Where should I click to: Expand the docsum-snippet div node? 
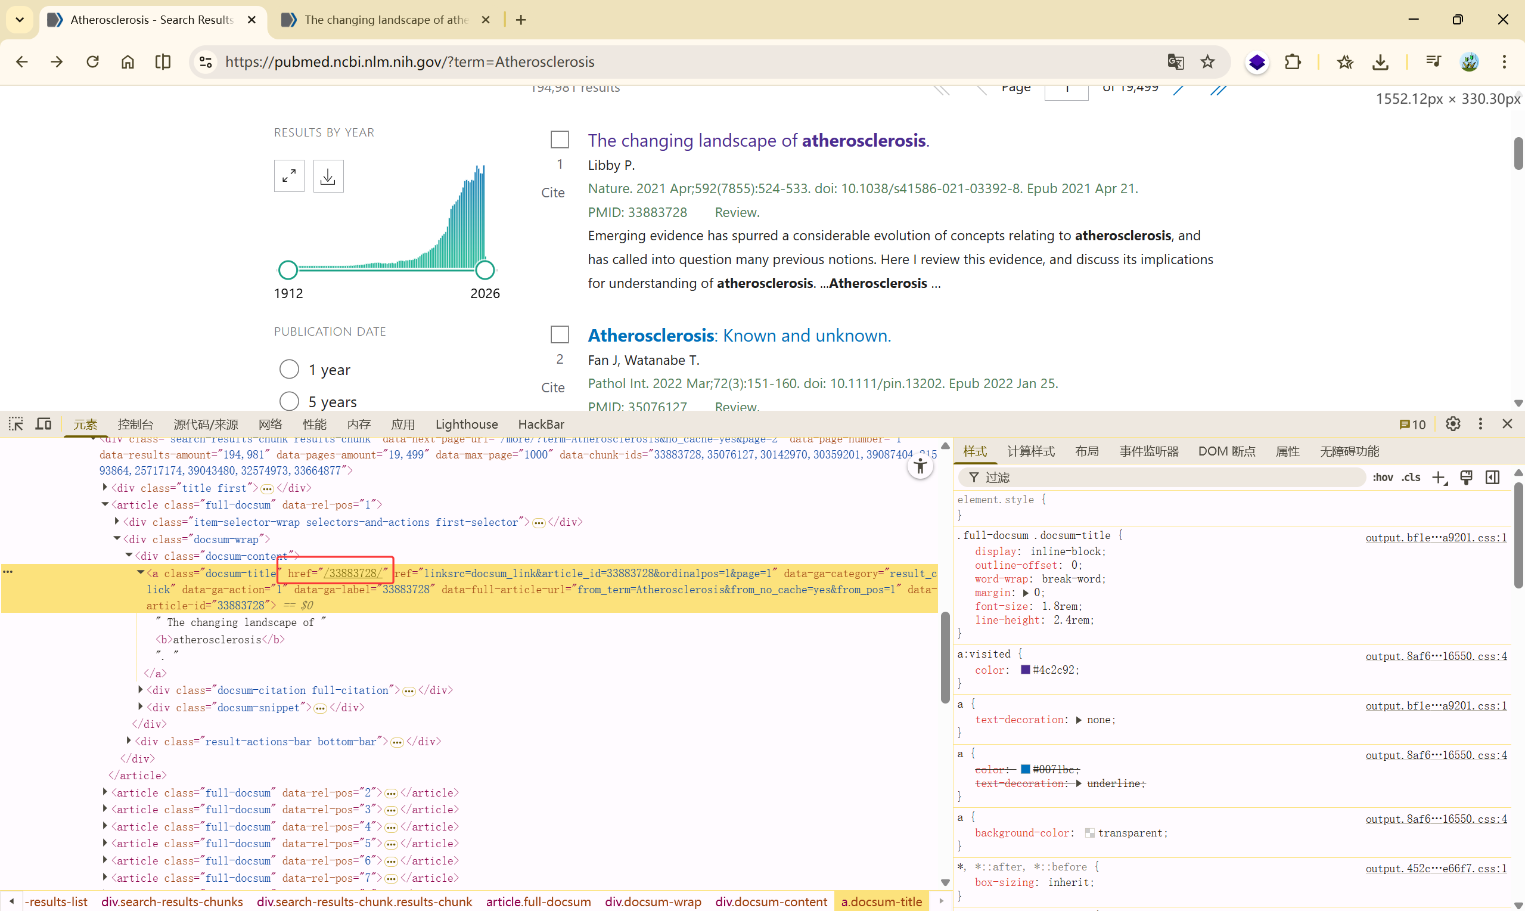coord(141,707)
